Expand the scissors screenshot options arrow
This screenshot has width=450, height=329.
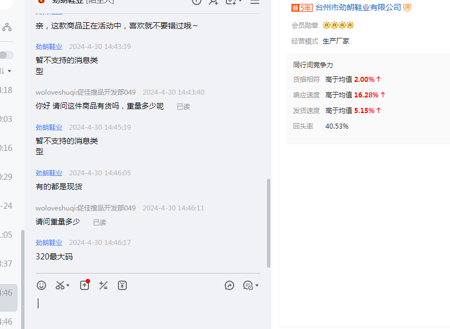pos(68,286)
